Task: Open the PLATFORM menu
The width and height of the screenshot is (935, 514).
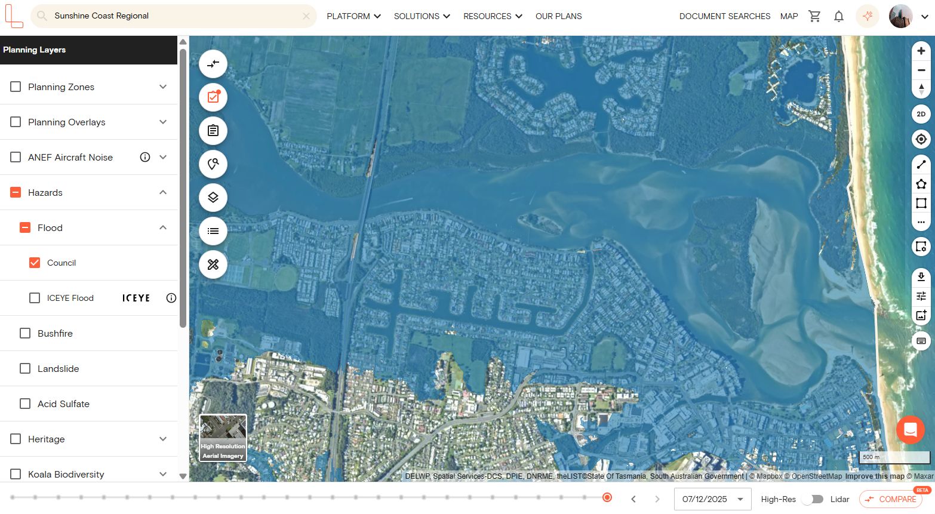Action: pos(353,16)
